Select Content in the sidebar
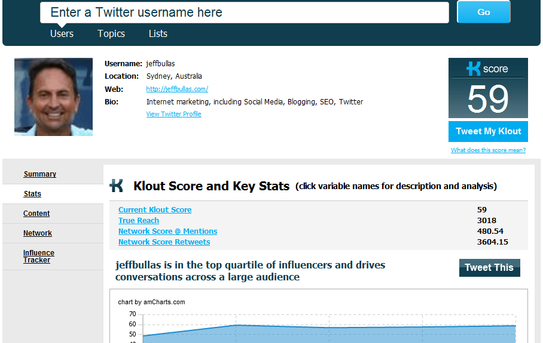 click(36, 214)
